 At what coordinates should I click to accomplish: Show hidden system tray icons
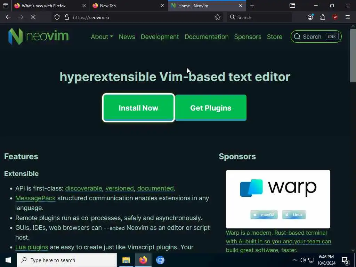click(294, 260)
